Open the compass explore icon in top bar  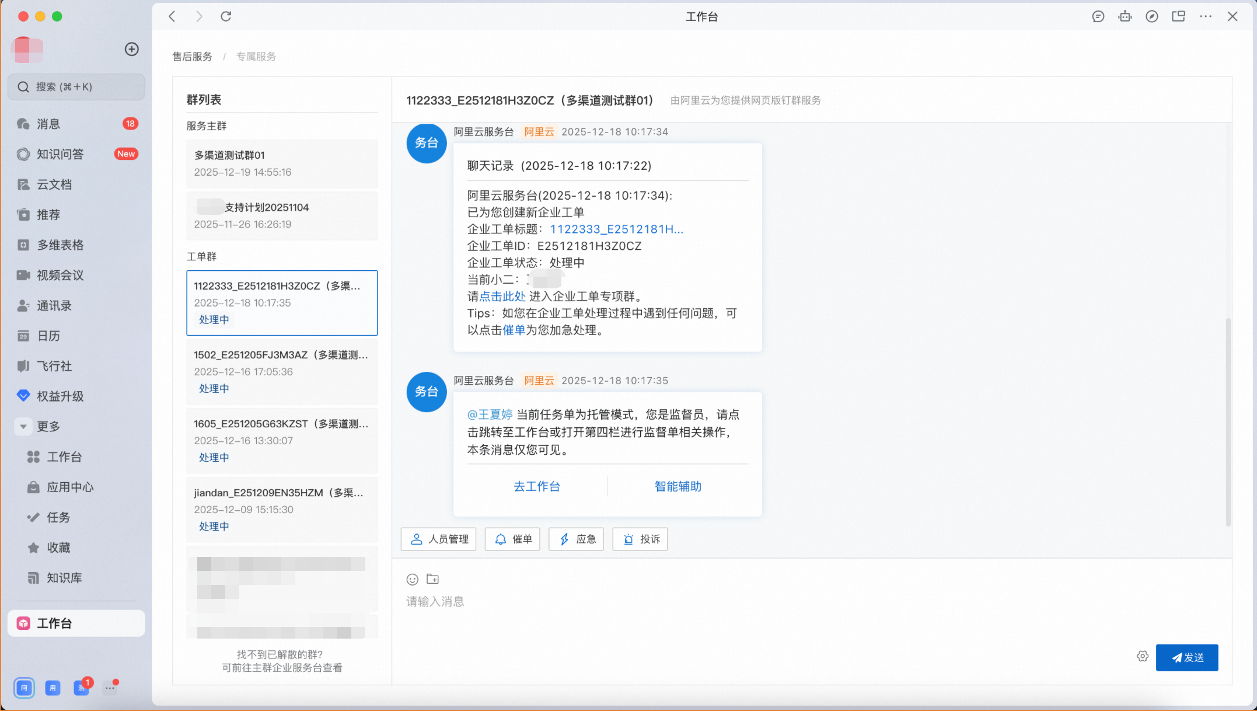[1151, 16]
